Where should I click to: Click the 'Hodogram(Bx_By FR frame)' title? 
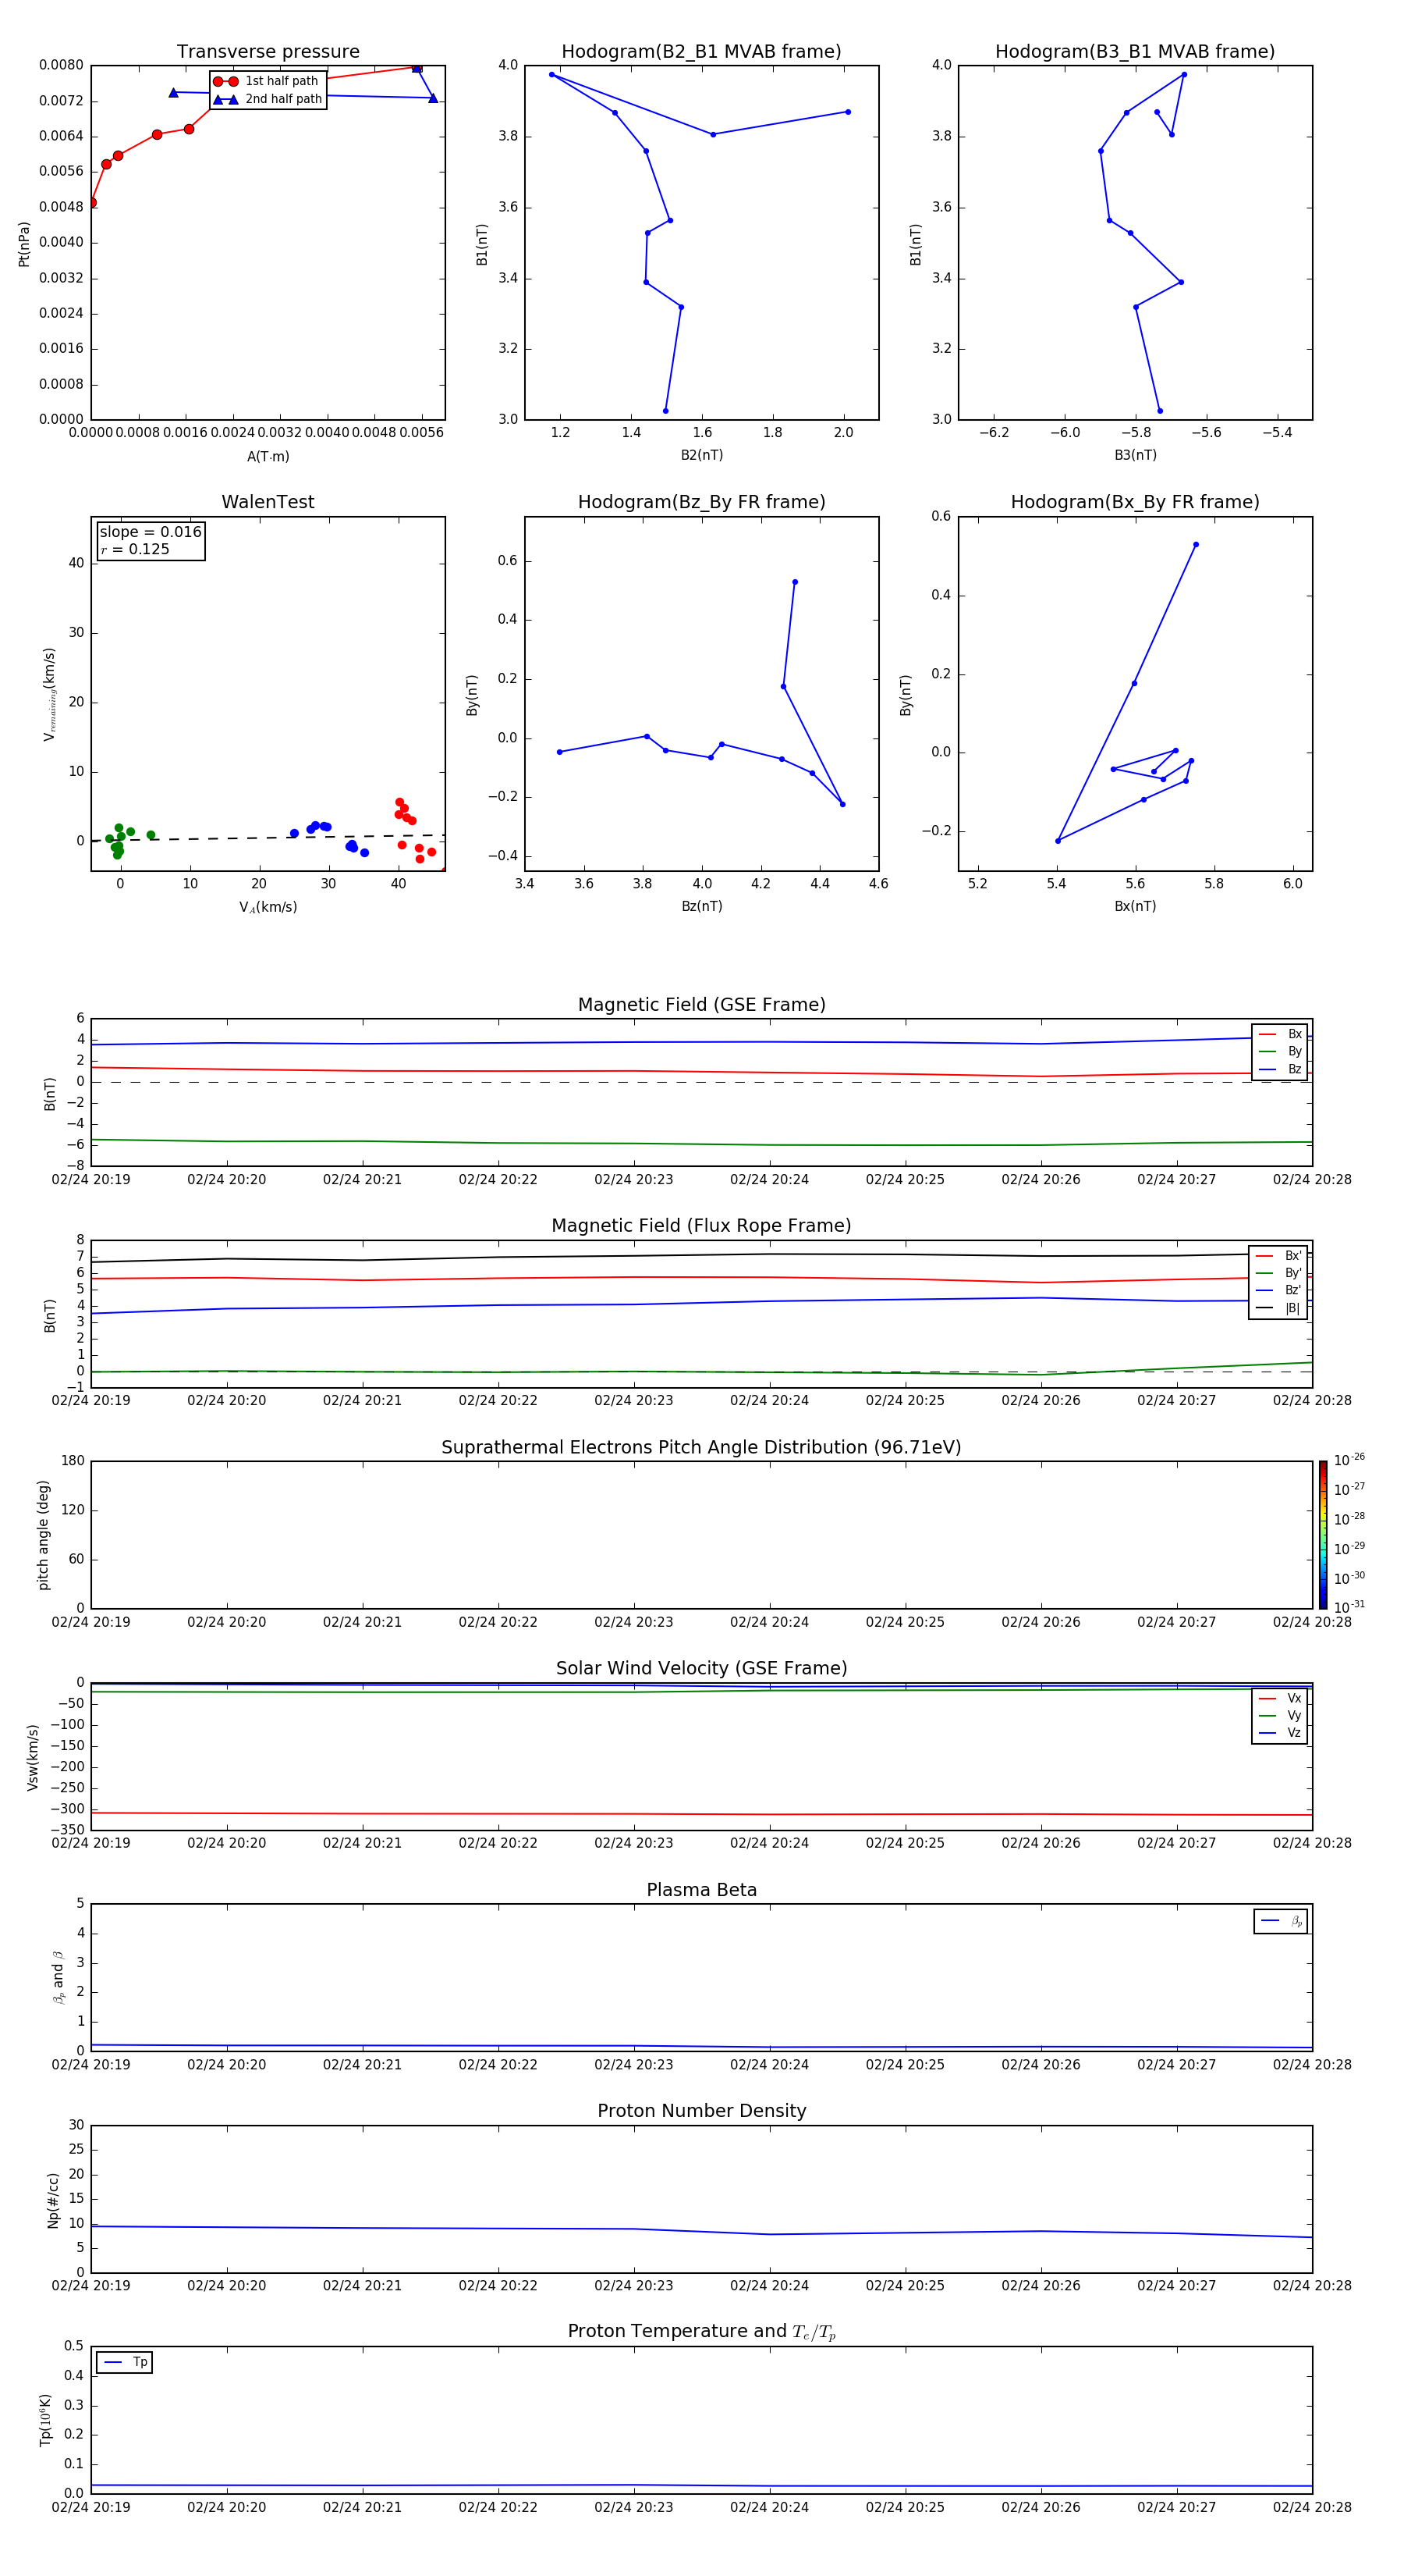1135,502
